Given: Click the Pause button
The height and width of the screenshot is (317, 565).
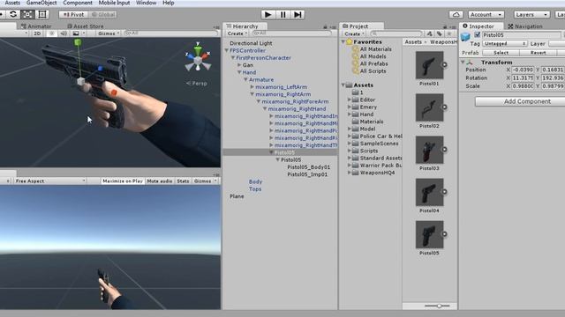Looking at the screenshot, I should (x=283, y=14).
